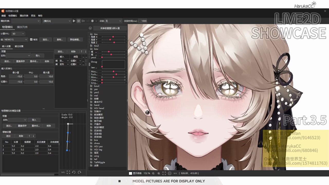The height and width of the screenshot is (185, 329).
Task: Click 将参数重置为默认值 button
Action: [110, 28]
